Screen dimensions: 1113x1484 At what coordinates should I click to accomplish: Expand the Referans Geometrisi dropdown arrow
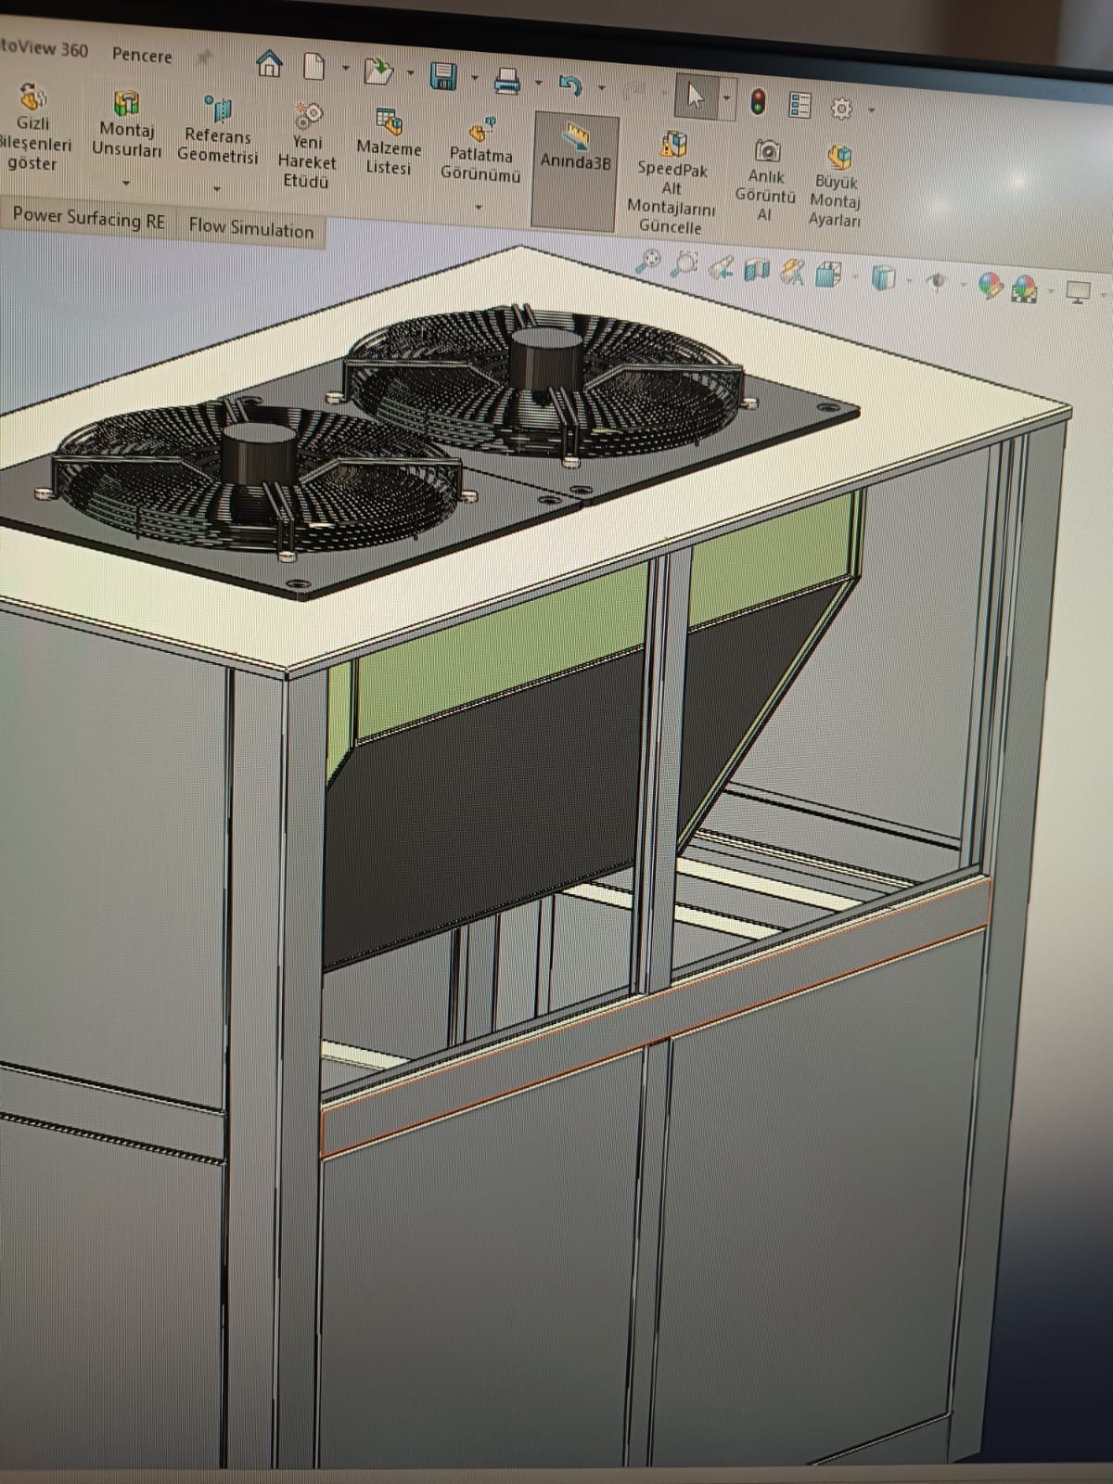(x=217, y=189)
